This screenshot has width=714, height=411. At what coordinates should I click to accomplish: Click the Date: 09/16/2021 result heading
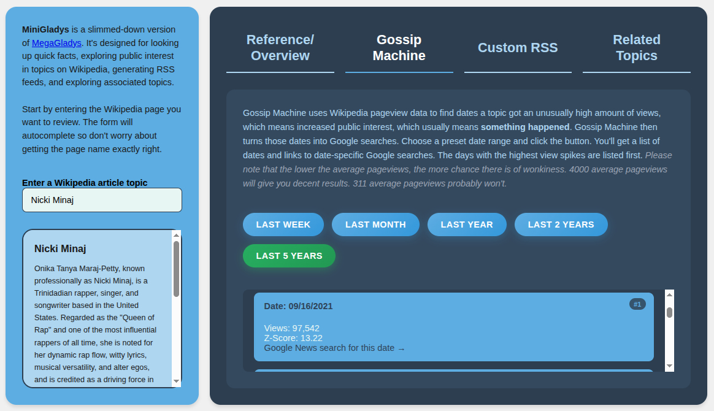tap(298, 306)
